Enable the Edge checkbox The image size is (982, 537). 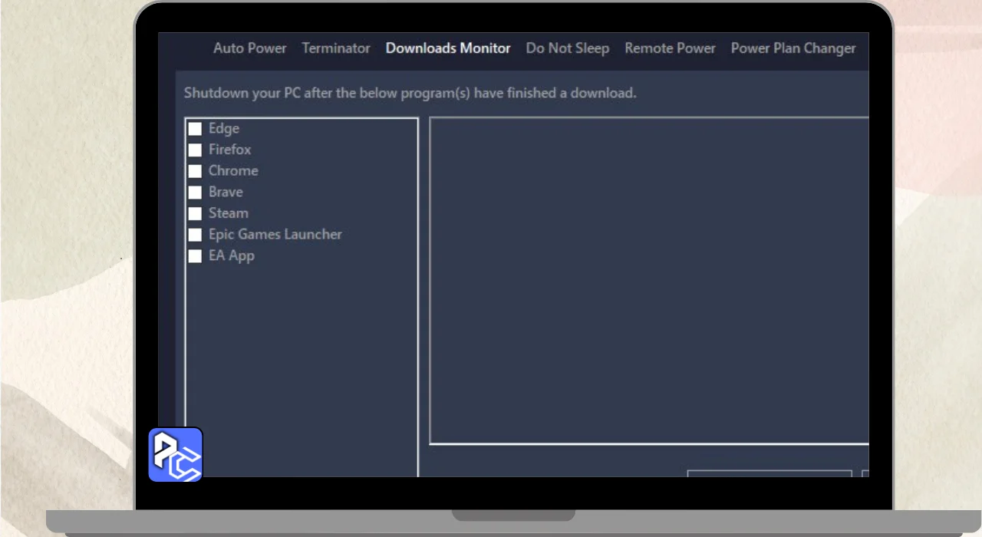(196, 129)
